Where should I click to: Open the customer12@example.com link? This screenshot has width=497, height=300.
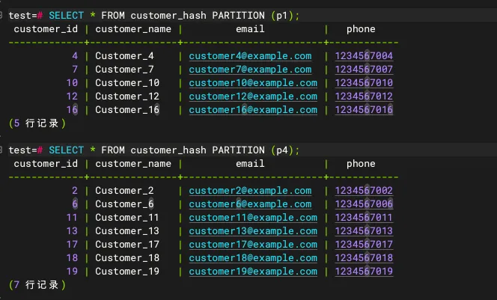click(x=253, y=97)
